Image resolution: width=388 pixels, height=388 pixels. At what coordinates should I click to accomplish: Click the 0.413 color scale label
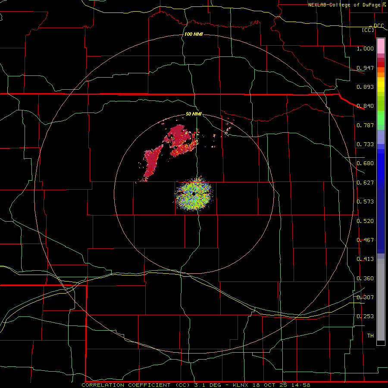pos(365,259)
